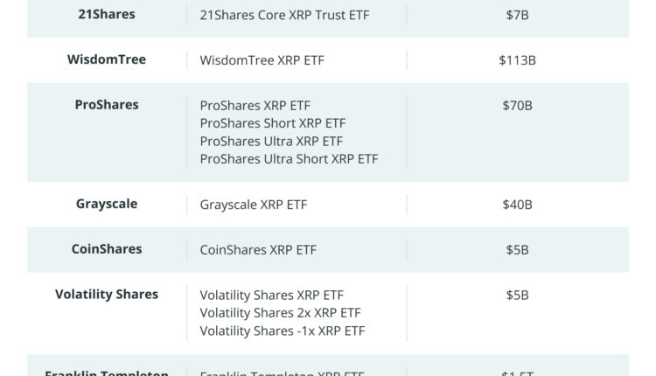Click the Grayscale issuer name
Screen dimensions: 656x376
click(x=107, y=204)
